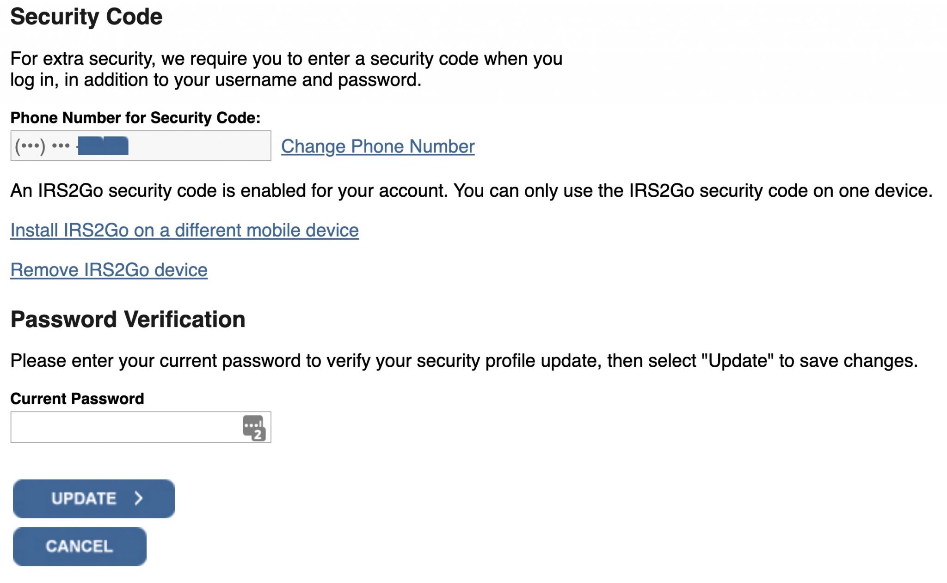Click the Phone Number for Security Code label
Viewport: 947px width, 583px height.
pos(135,118)
